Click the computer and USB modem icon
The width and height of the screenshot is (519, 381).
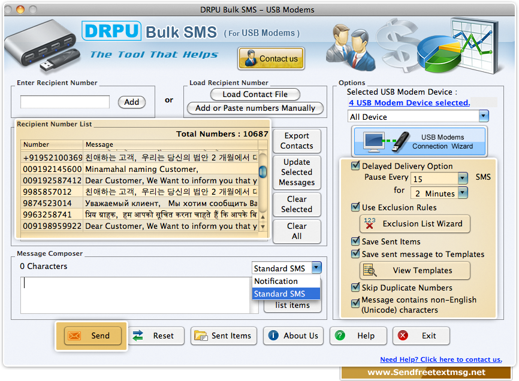click(387, 141)
